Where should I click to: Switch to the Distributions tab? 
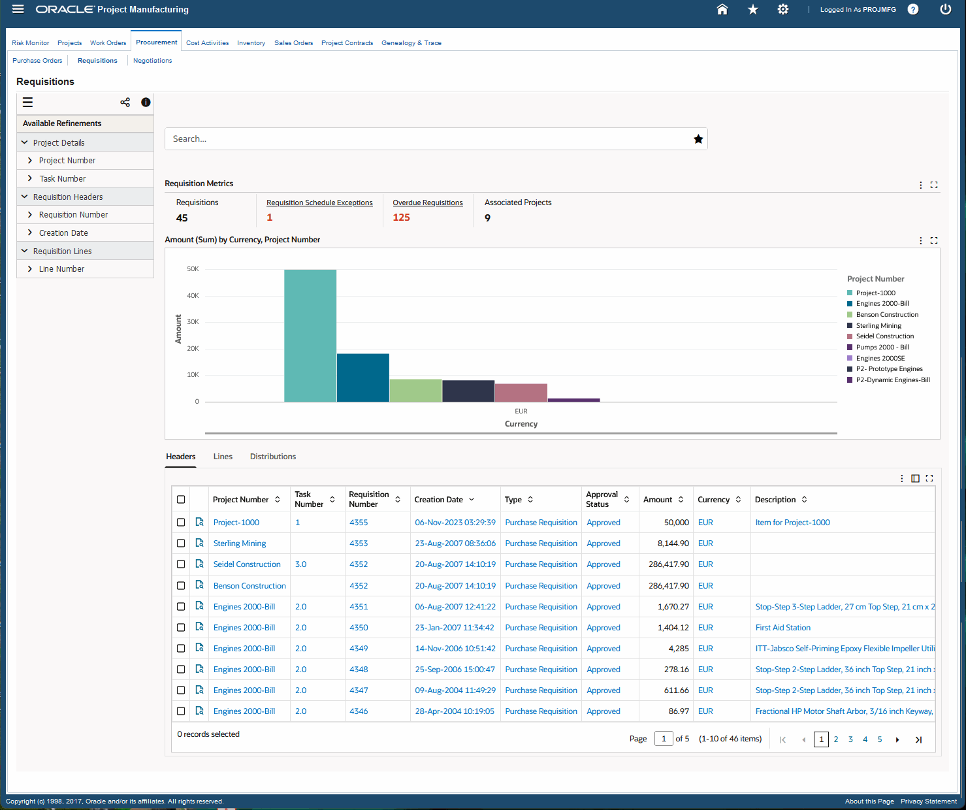[273, 457]
